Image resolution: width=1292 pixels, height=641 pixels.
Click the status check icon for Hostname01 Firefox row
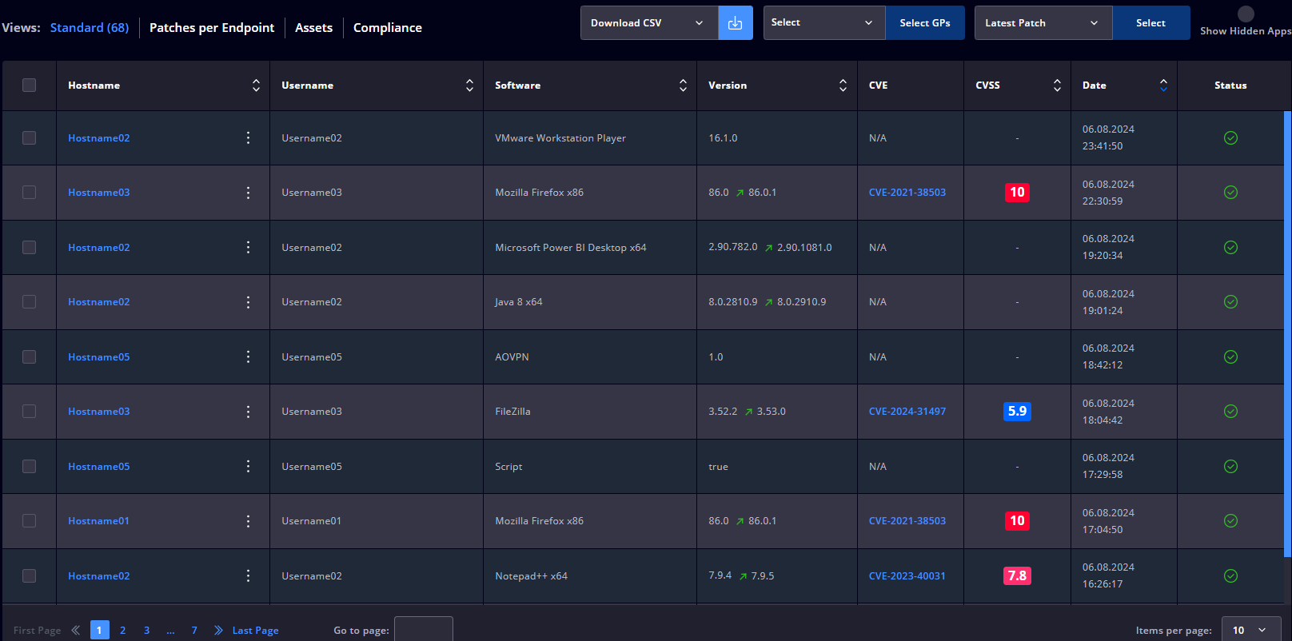[1230, 521]
